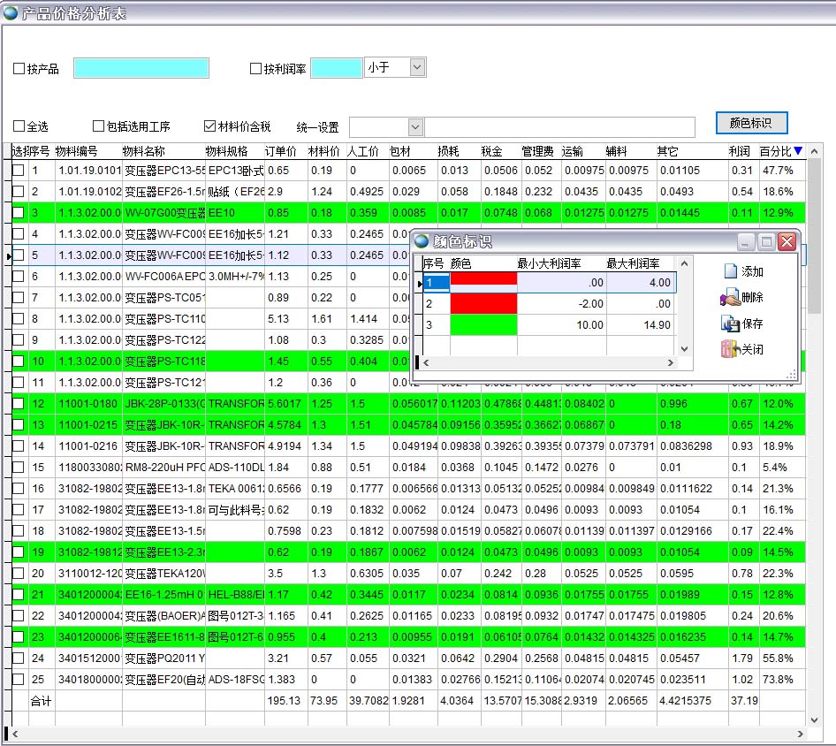Screen dimensions: 836x746
Task: Maximize the 颜色标识 dialog window
Action: 766,241
